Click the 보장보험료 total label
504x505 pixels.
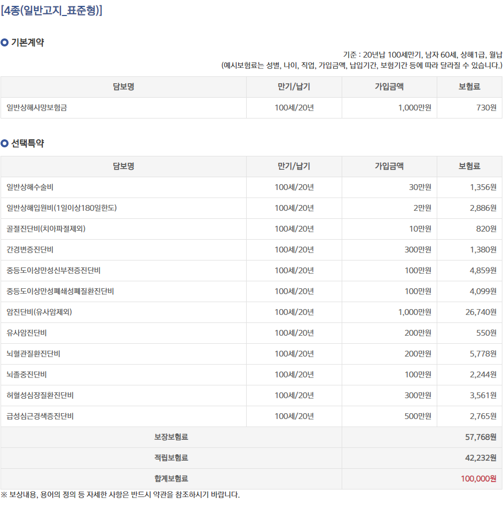(x=171, y=437)
